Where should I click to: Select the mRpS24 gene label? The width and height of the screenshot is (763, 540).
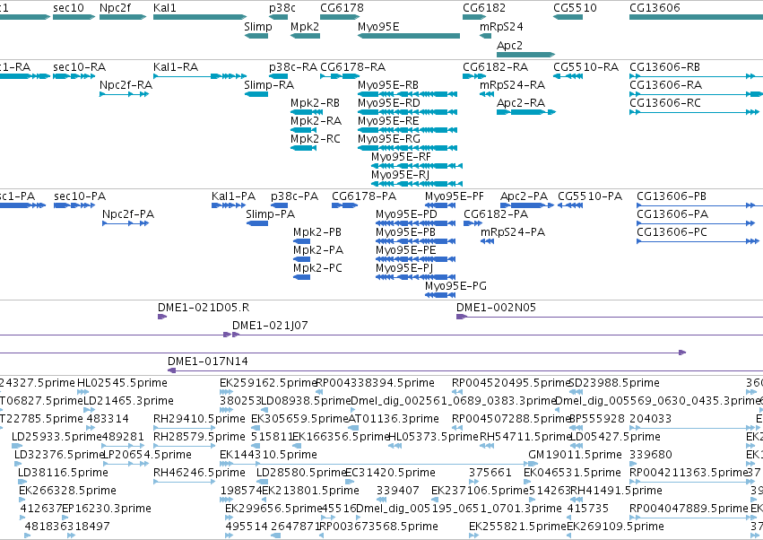click(501, 26)
